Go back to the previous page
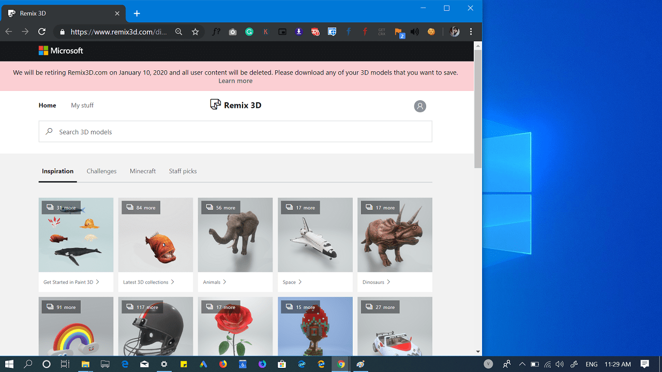 coord(9,32)
